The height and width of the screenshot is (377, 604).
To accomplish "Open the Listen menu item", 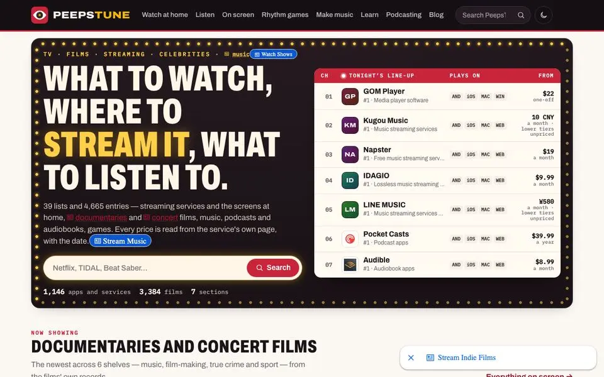I will [205, 14].
